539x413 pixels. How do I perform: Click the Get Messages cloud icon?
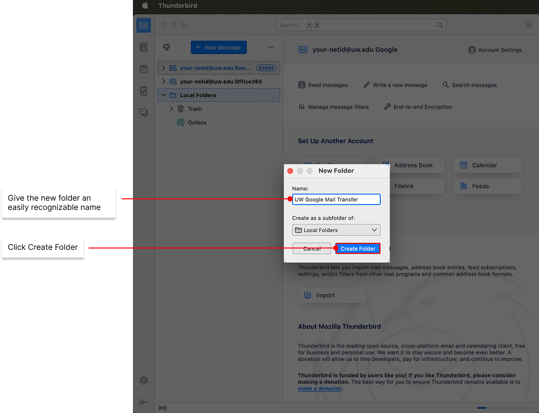[167, 47]
